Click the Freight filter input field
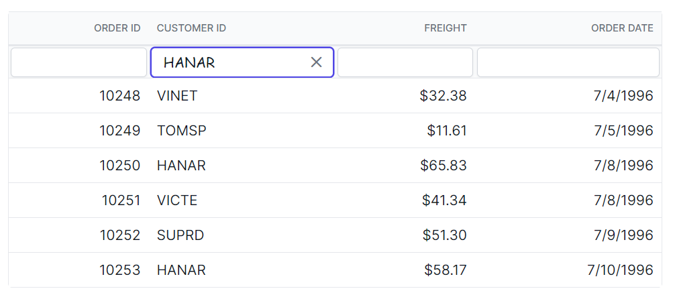 pos(405,62)
